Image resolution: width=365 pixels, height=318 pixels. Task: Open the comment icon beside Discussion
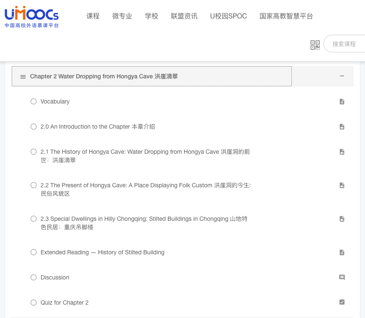tap(342, 277)
